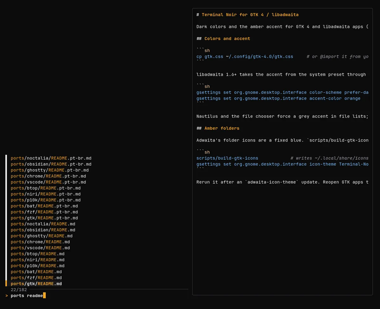Select ports/p10k/README.pt-br.md result
The width and height of the screenshot is (380, 309).
pos(46,200)
